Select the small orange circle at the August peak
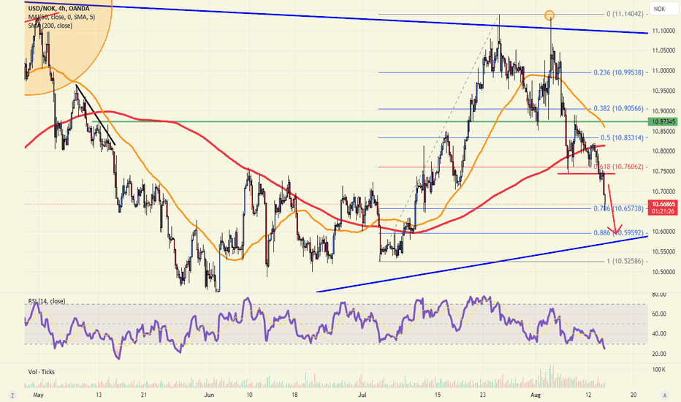681x402 pixels. coord(549,15)
